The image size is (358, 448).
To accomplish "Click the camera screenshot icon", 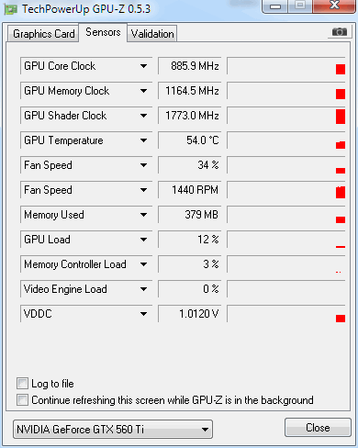I will [340, 31].
